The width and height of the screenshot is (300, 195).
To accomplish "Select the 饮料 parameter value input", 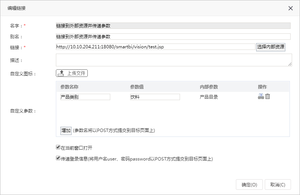I will click(x=155, y=97).
